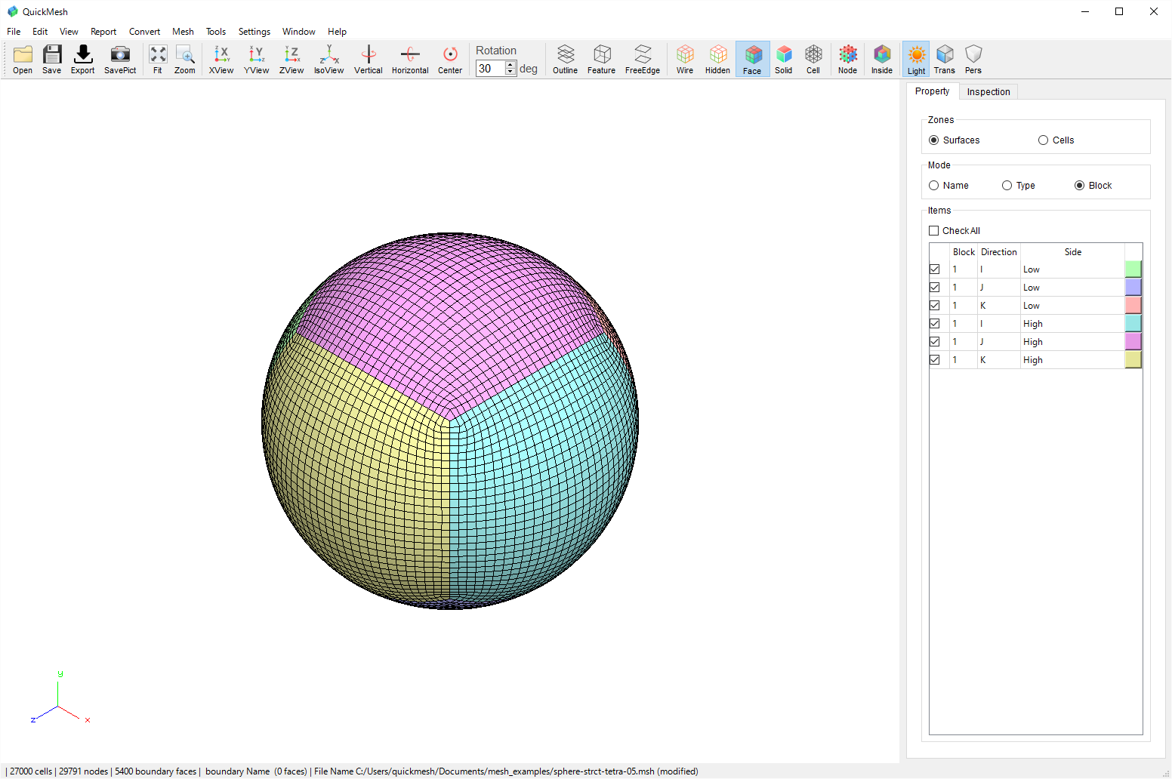The height and width of the screenshot is (779, 1172).
Task: Select the Cells zone radio button
Action: point(1044,140)
